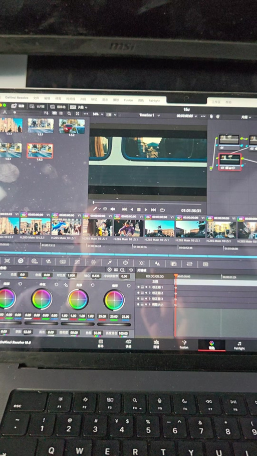Play the clip forward
This screenshot has height=456, width=257.
pyautogui.click(x=146, y=209)
